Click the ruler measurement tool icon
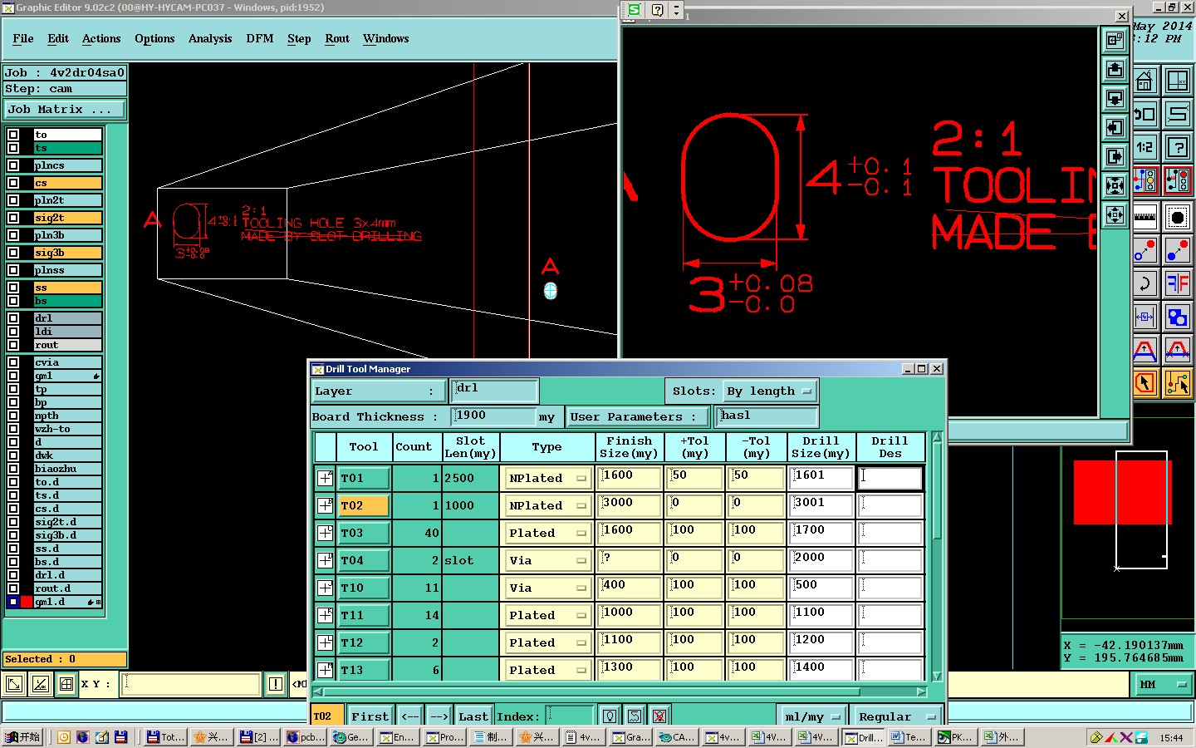 coord(1145,217)
